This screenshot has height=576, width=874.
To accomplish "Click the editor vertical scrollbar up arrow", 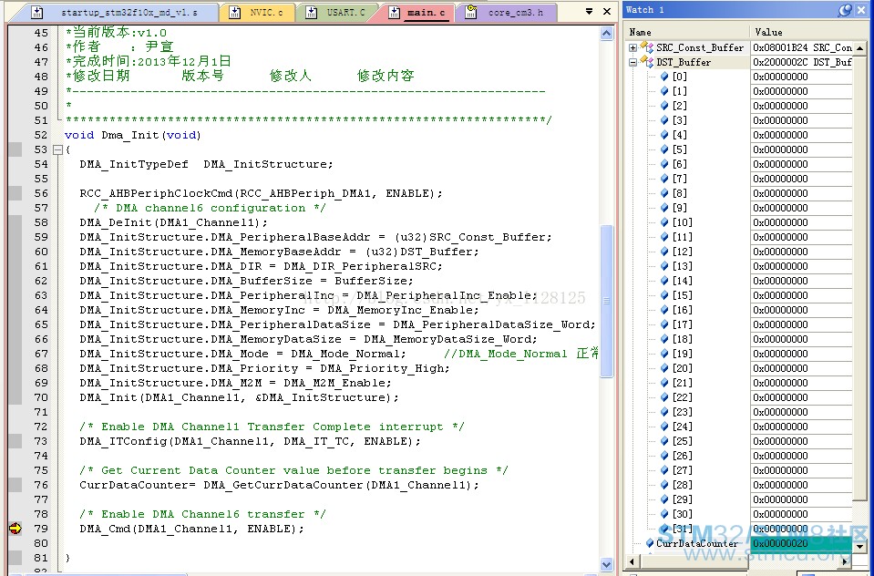I will coord(607,33).
